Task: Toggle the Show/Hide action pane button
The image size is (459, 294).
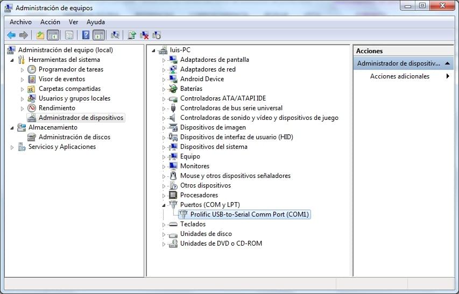Action: 98,35
